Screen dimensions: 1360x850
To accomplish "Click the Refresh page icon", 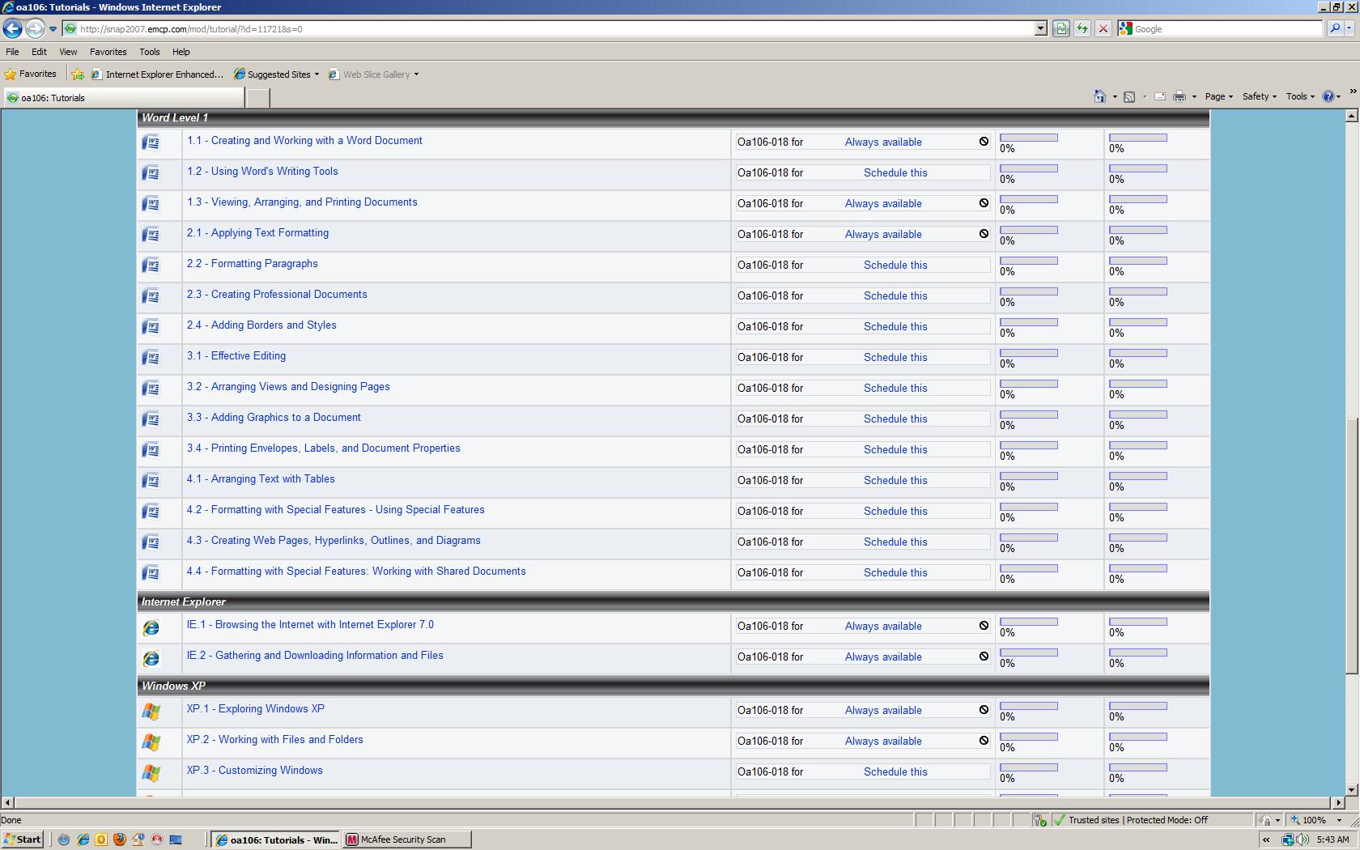I will click(1082, 28).
